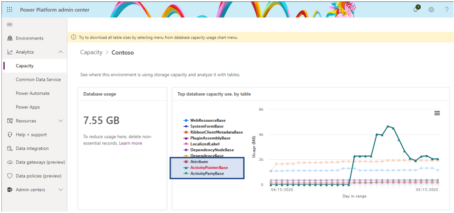Image resolution: width=454 pixels, height=213 pixels.
Task: Expand the Resources section chevron
Action: (60, 121)
